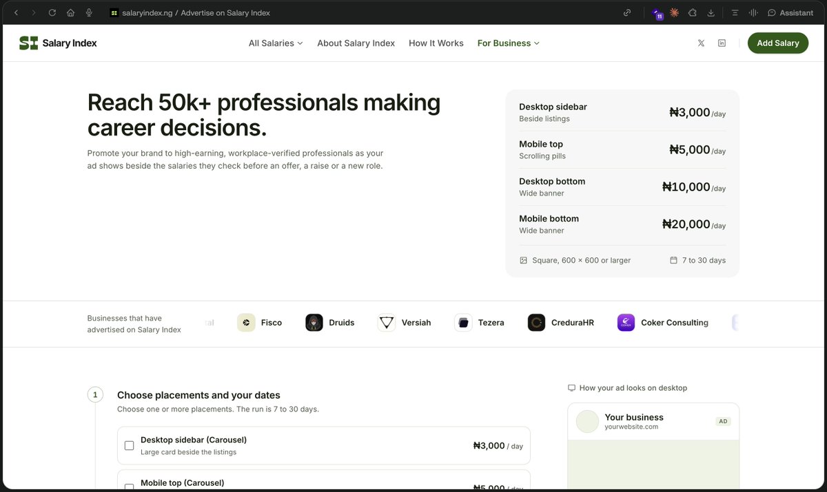Open About Salary Index in the nav

[x=356, y=43]
